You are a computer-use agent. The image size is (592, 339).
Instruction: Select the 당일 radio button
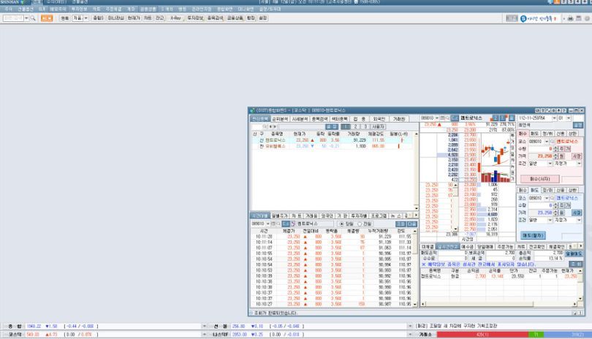(342, 224)
